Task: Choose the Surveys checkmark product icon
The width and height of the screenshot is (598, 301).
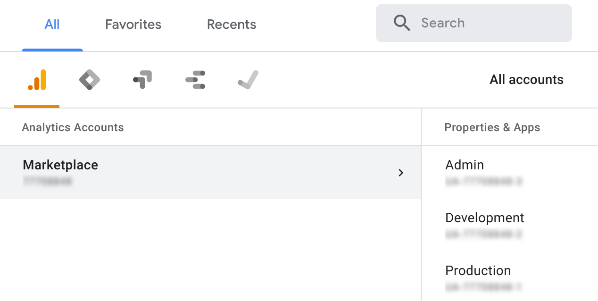Action: tap(248, 80)
